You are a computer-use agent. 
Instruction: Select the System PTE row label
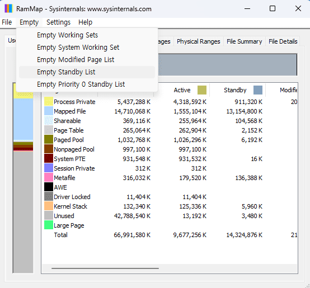point(69,159)
